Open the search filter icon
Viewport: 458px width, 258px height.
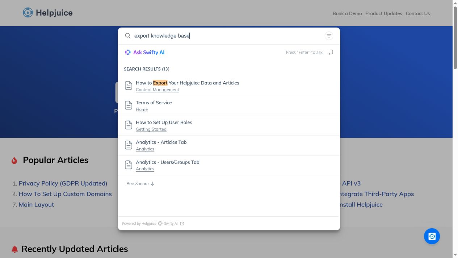329,36
